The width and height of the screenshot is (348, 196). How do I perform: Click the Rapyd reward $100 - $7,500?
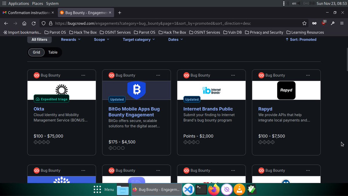pos(272,136)
